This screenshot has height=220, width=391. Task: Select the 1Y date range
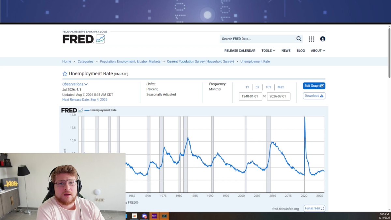247,87
